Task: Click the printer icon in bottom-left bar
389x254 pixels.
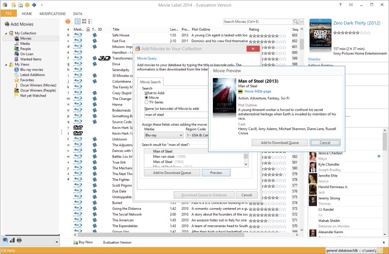Action: coord(19,240)
